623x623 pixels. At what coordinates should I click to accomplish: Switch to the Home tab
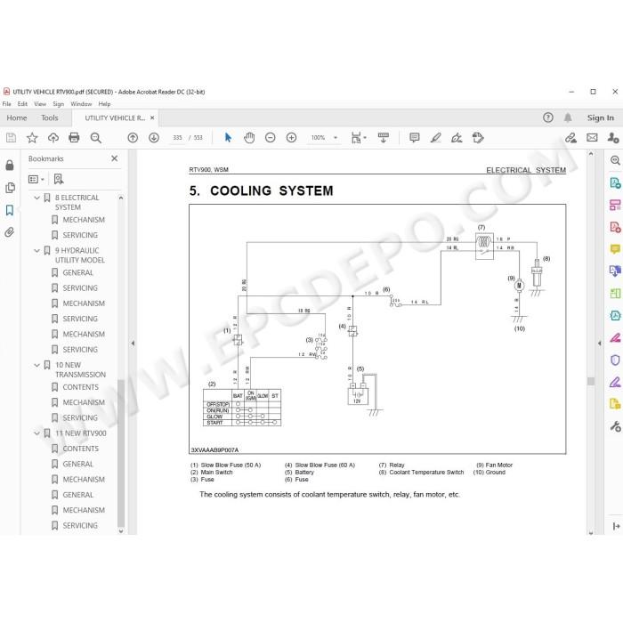coord(17,118)
